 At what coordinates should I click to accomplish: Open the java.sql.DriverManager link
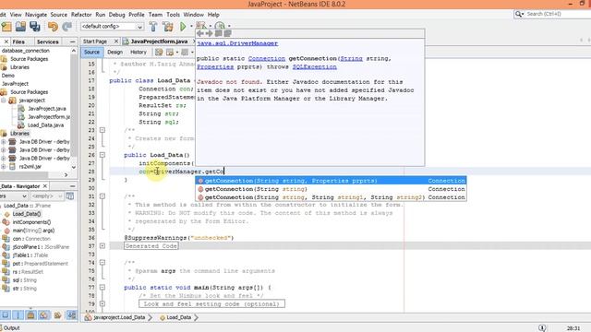(x=237, y=43)
